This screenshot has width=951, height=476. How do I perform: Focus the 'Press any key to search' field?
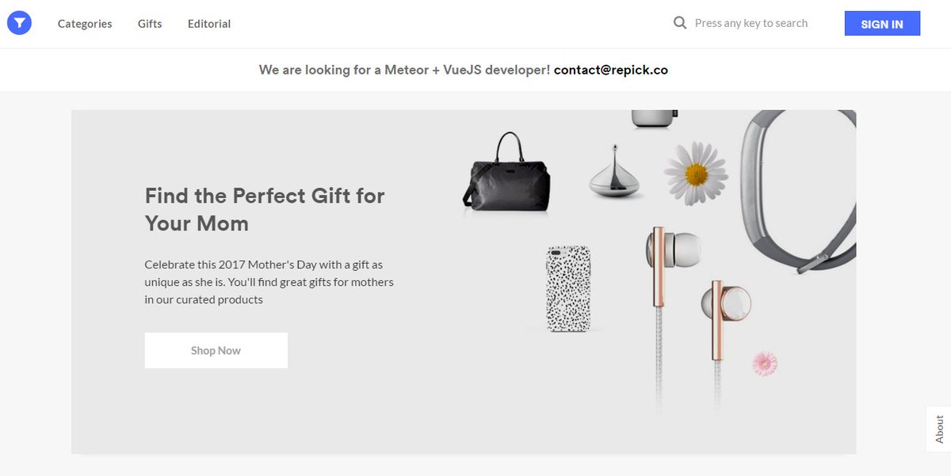751,23
